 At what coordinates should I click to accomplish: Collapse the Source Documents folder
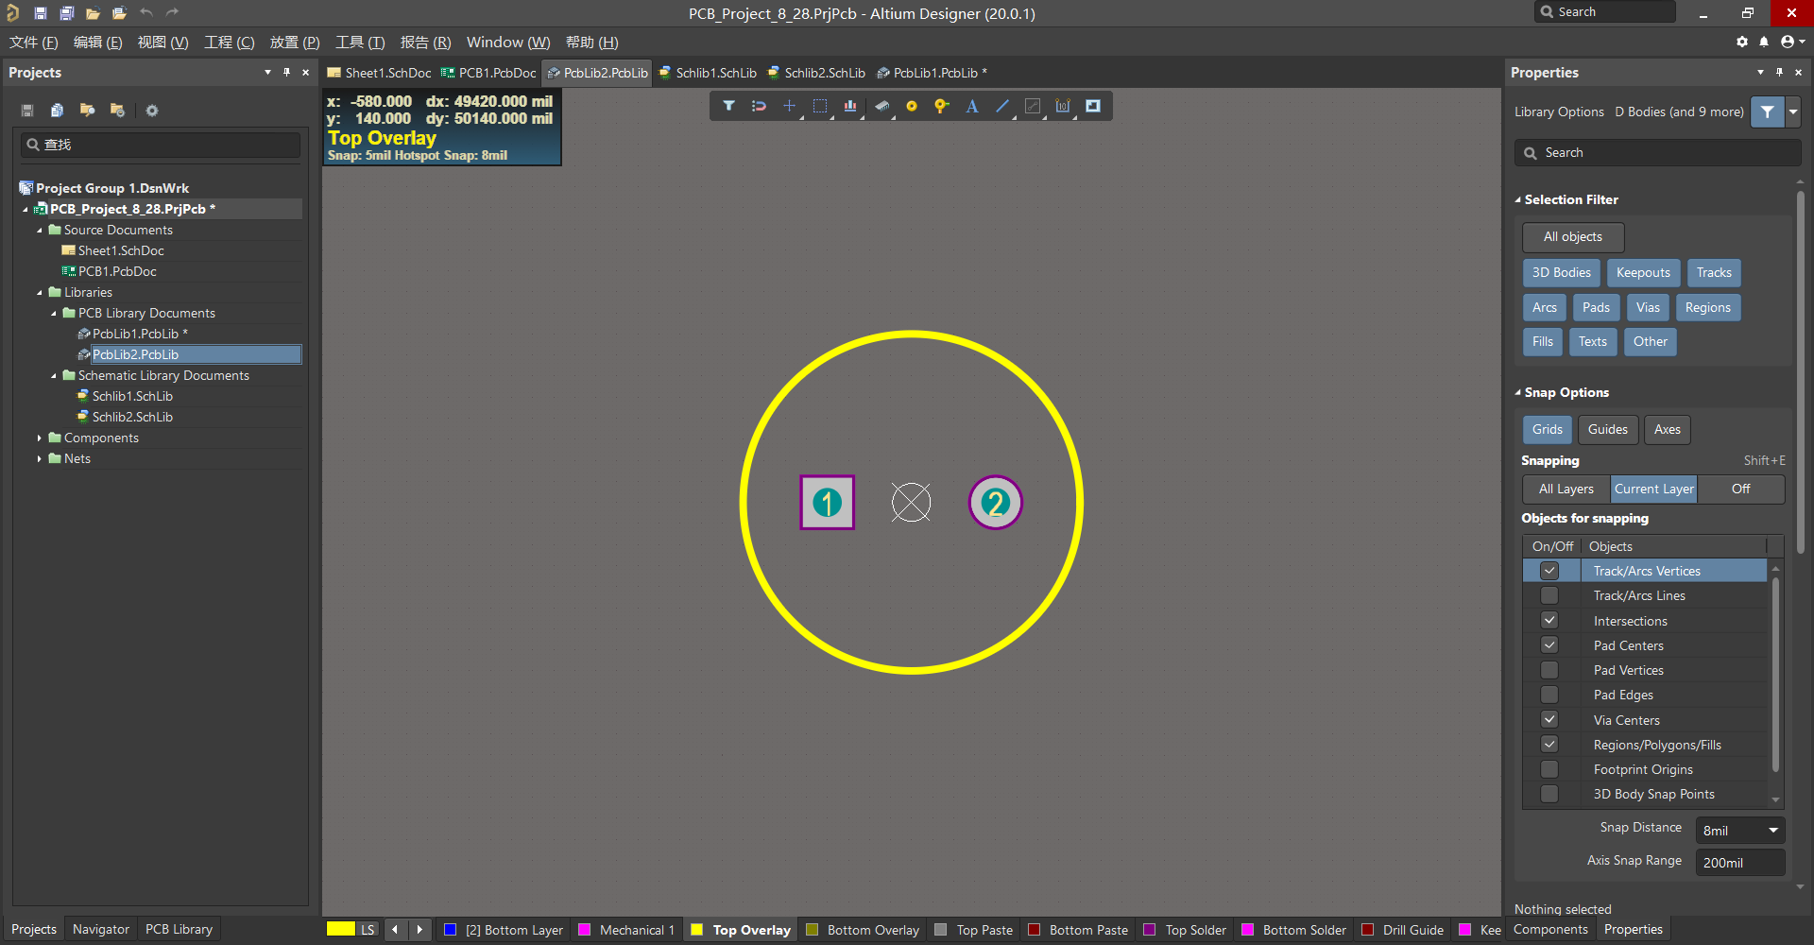[39, 230]
